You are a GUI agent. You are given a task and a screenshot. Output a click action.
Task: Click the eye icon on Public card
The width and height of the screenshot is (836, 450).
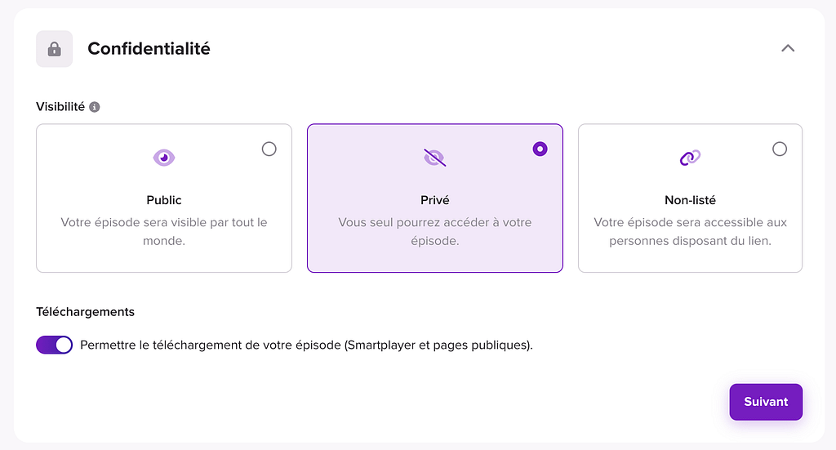[x=163, y=158]
